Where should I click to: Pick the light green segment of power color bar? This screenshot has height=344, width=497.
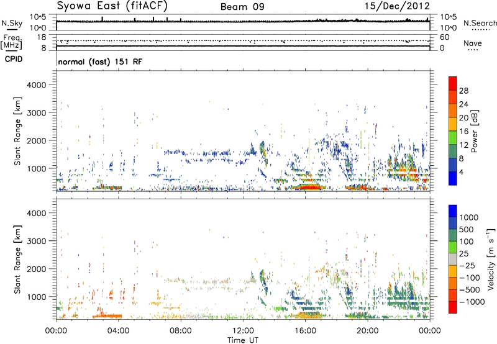click(453, 138)
